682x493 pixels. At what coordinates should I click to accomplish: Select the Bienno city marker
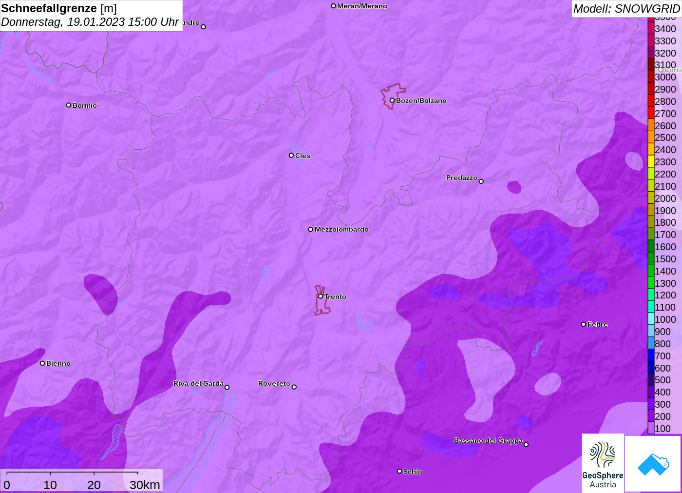42,363
